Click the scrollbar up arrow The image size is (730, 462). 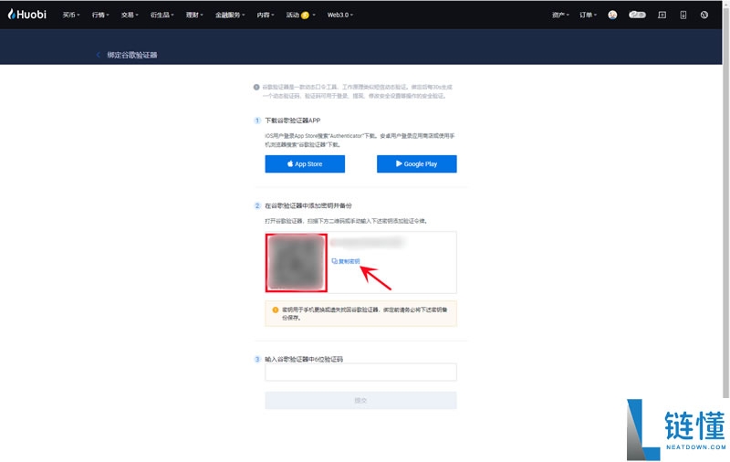[x=725, y=3]
